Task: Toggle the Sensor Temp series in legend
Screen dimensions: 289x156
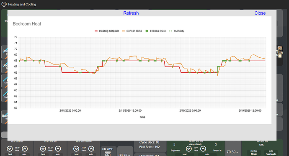Action: pos(132,31)
